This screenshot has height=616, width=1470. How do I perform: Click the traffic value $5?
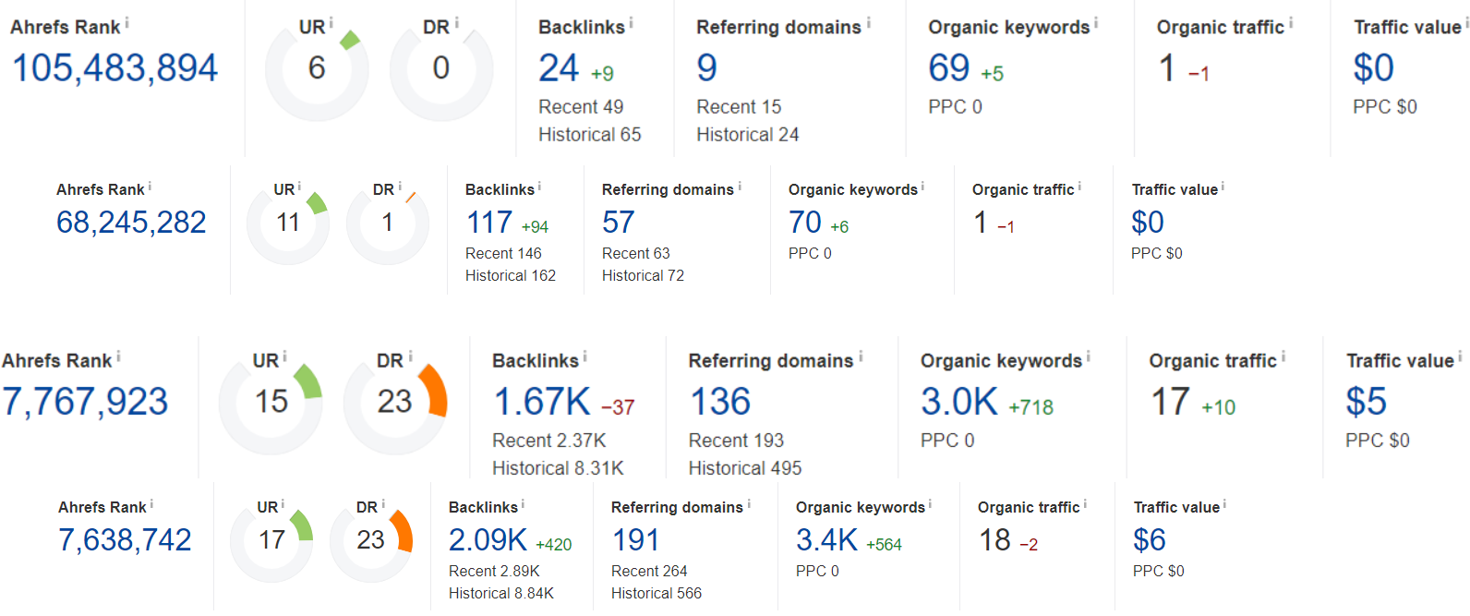pos(1367,402)
